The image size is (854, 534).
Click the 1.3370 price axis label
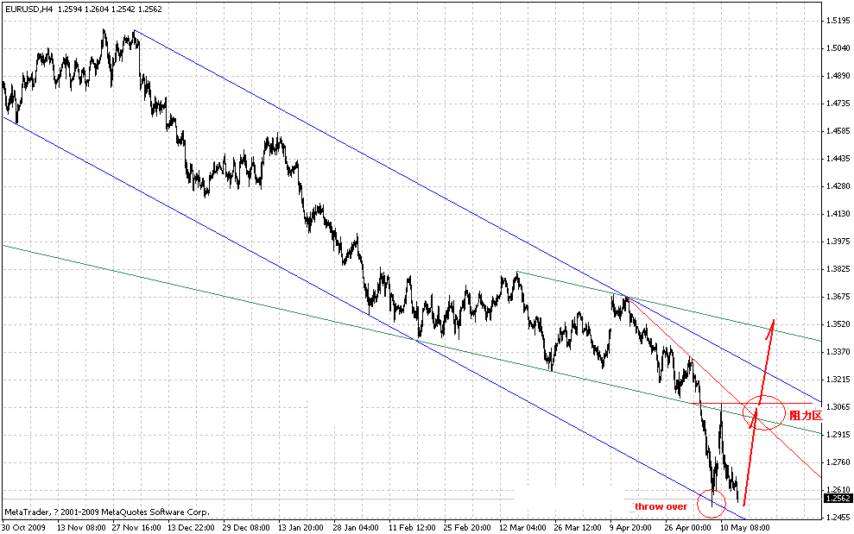pyautogui.click(x=838, y=352)
